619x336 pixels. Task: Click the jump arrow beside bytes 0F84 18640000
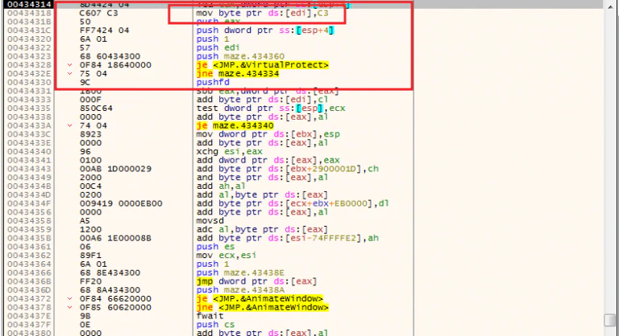click(69, 65)
